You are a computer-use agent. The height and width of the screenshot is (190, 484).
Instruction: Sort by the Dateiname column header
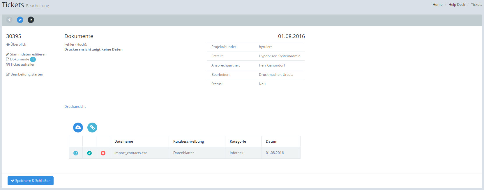[124, 141]
